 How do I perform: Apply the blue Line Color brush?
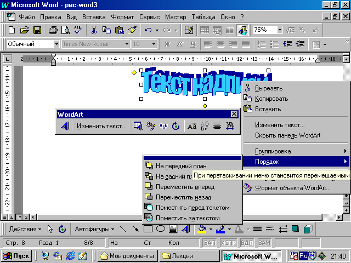[x=220, y=229]
